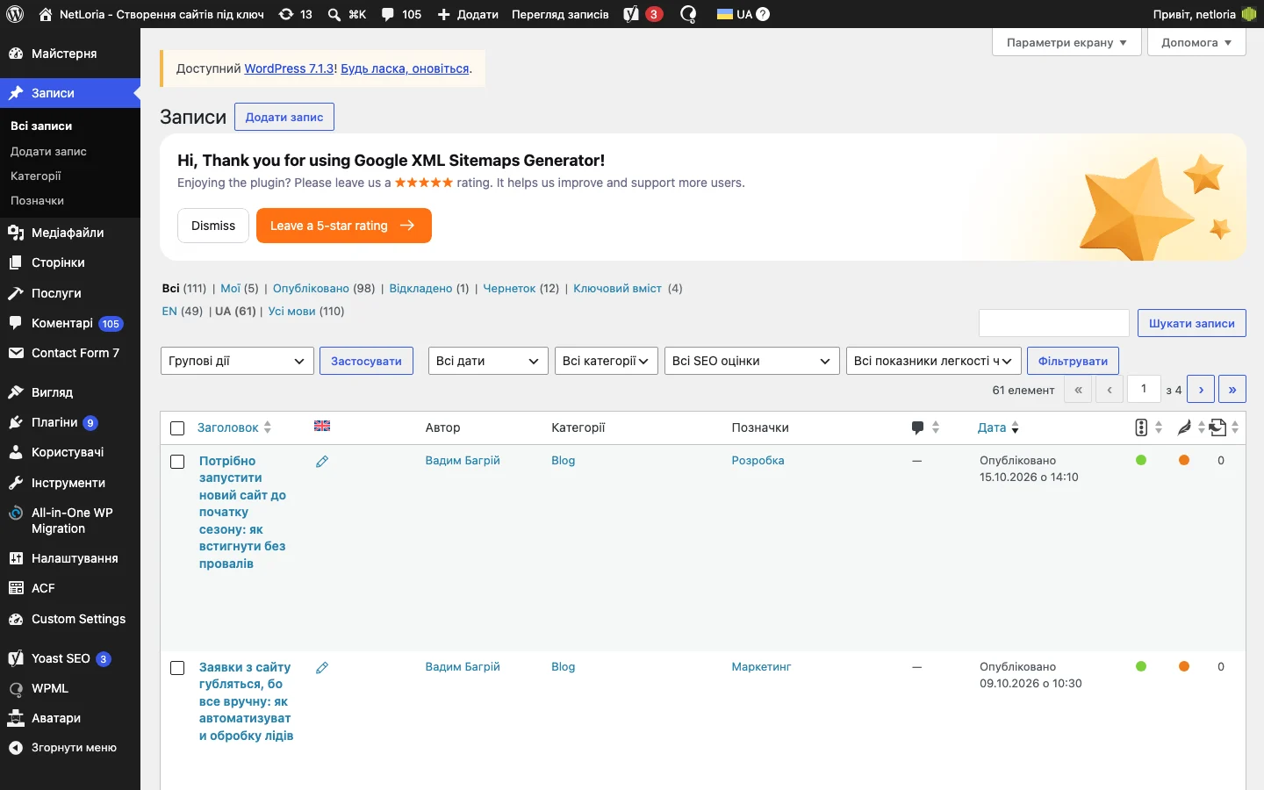1264x790 pixels.
Task: Click Leave a 5-star rating
Action: 343,226
